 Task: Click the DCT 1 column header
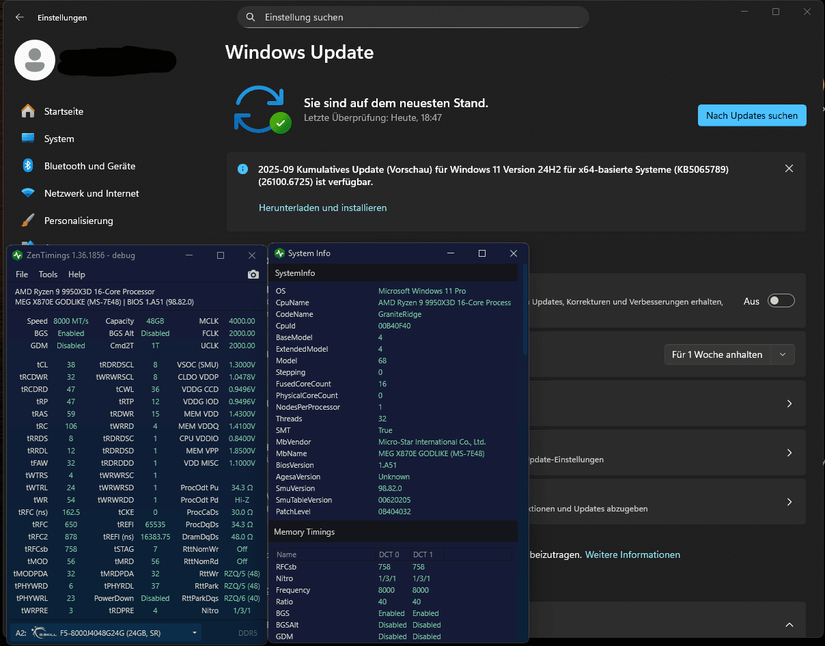[423, 554]
